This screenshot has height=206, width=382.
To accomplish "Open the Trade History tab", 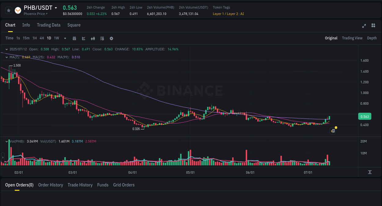I will tap(80, 185).
